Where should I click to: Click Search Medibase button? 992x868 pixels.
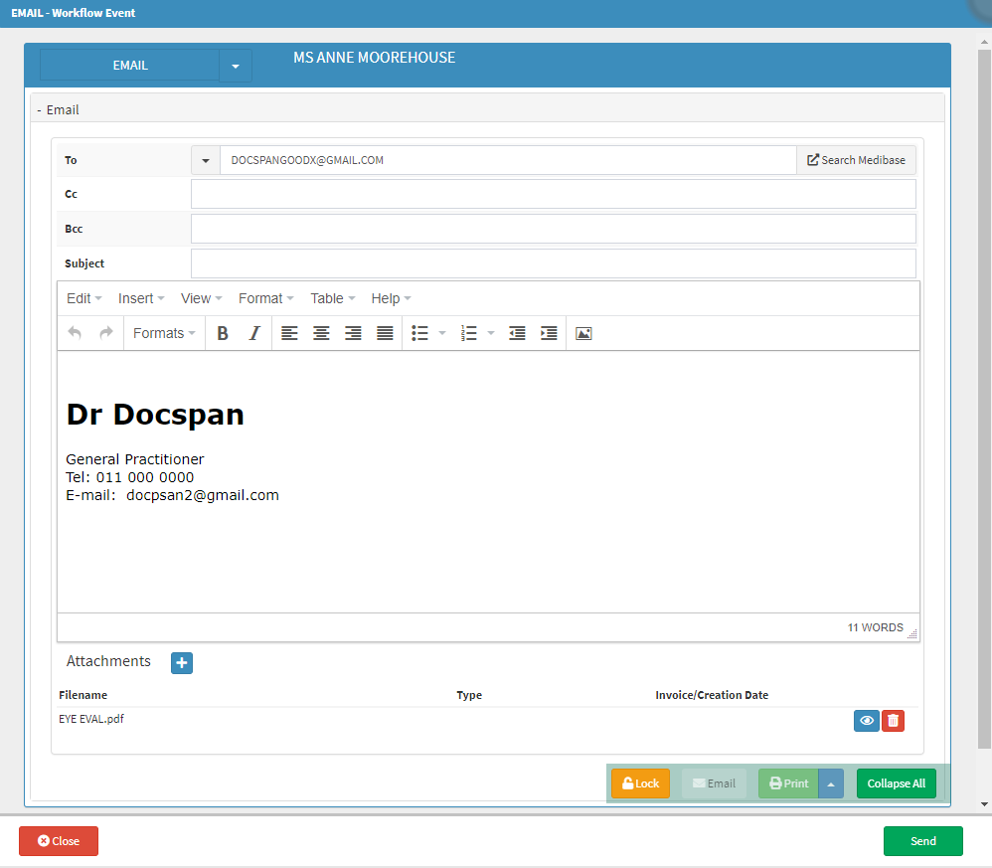[856, 160]
